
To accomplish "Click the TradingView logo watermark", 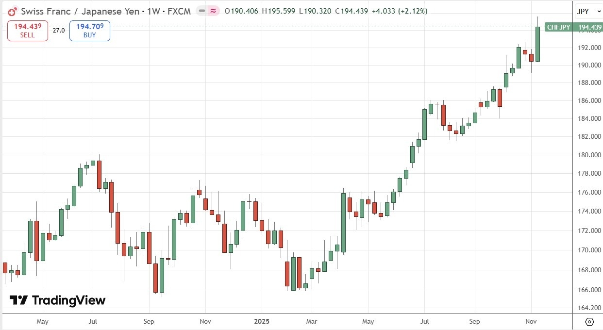I will click(x=57, y=300).
